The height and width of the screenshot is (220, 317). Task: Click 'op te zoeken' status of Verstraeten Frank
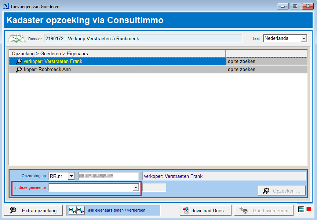[241, 61]
